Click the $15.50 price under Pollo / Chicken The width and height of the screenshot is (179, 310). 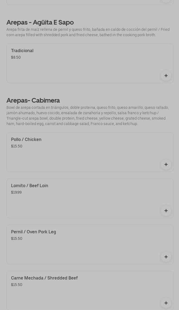(x=17, y=146)
